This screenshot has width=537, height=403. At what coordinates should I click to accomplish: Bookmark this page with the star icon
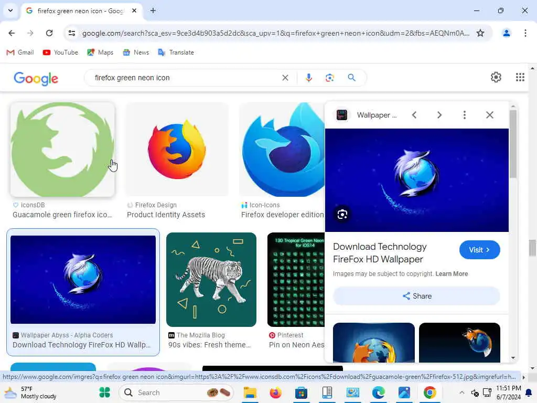(480, 33)
